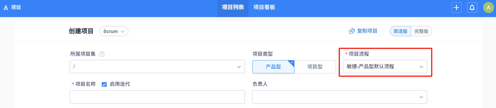Switch to 简洁版 view
The height and width of the screenshot is (108, 496).
[400, 31]
